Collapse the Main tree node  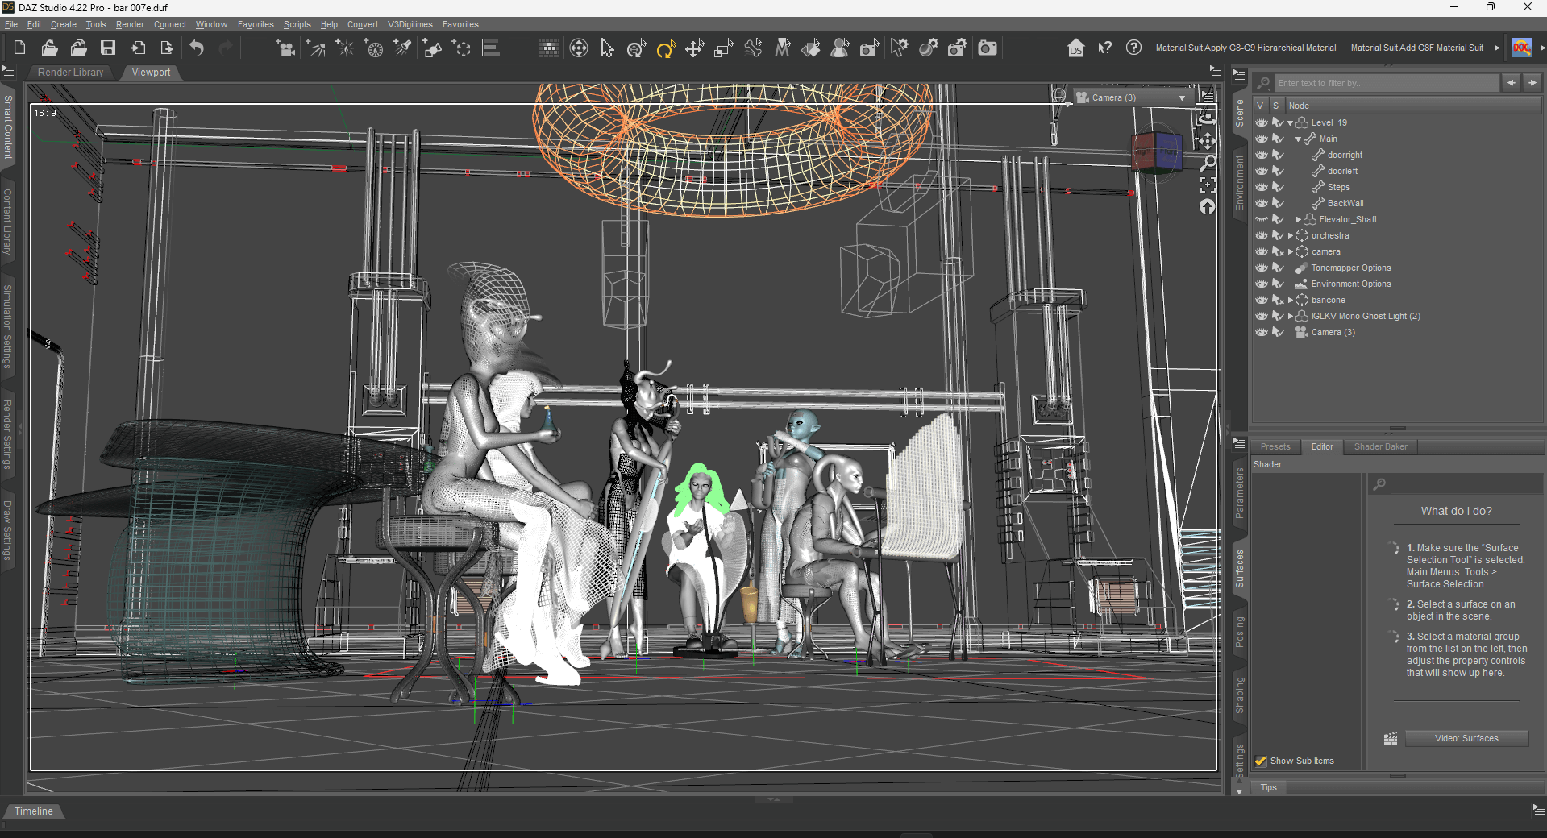[1298, 139]
